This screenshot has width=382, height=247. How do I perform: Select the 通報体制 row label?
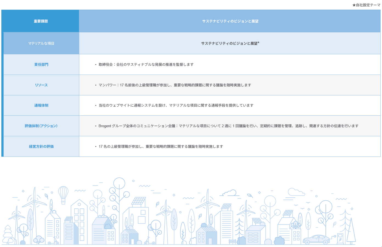(41, 105)
